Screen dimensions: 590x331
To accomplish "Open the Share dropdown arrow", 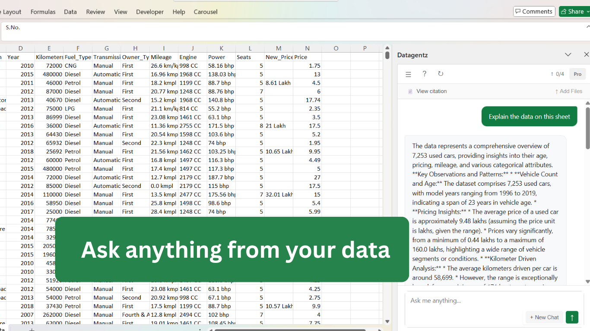I will 587,11.
